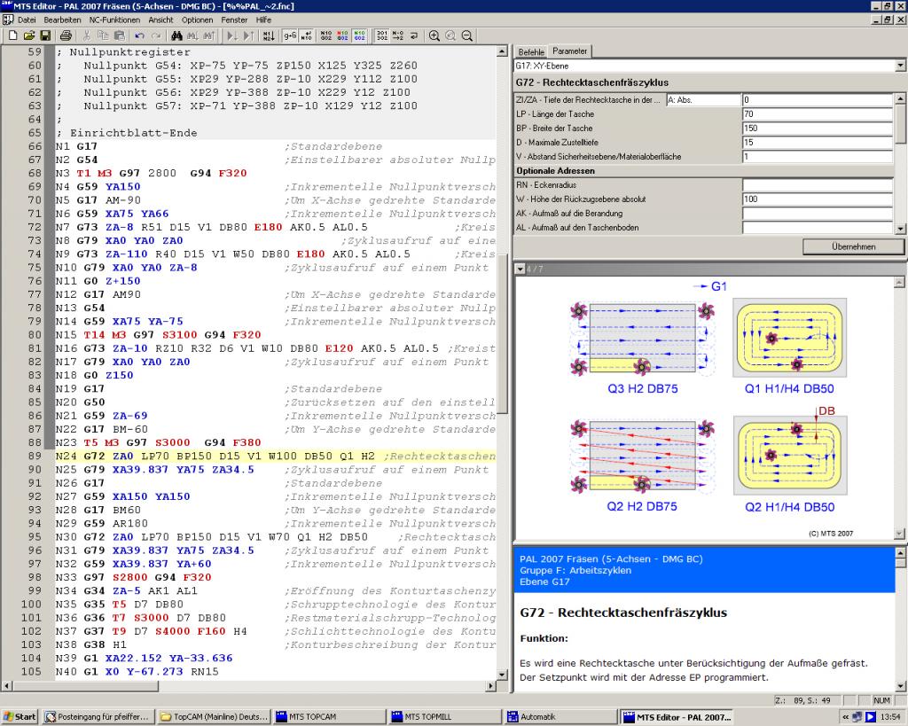Open the NC-Funktionen menu
Viewport: 908px width, 726px height.
pos(114,20)
